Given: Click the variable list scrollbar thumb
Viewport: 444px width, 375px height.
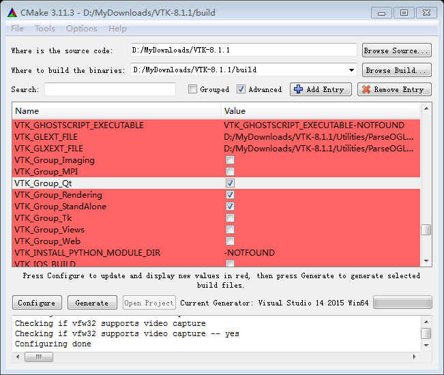Looking at the screenshot, I should (x=426, y=230).
